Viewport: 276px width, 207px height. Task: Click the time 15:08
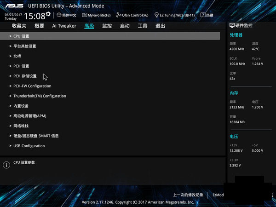tap(34, 16)
